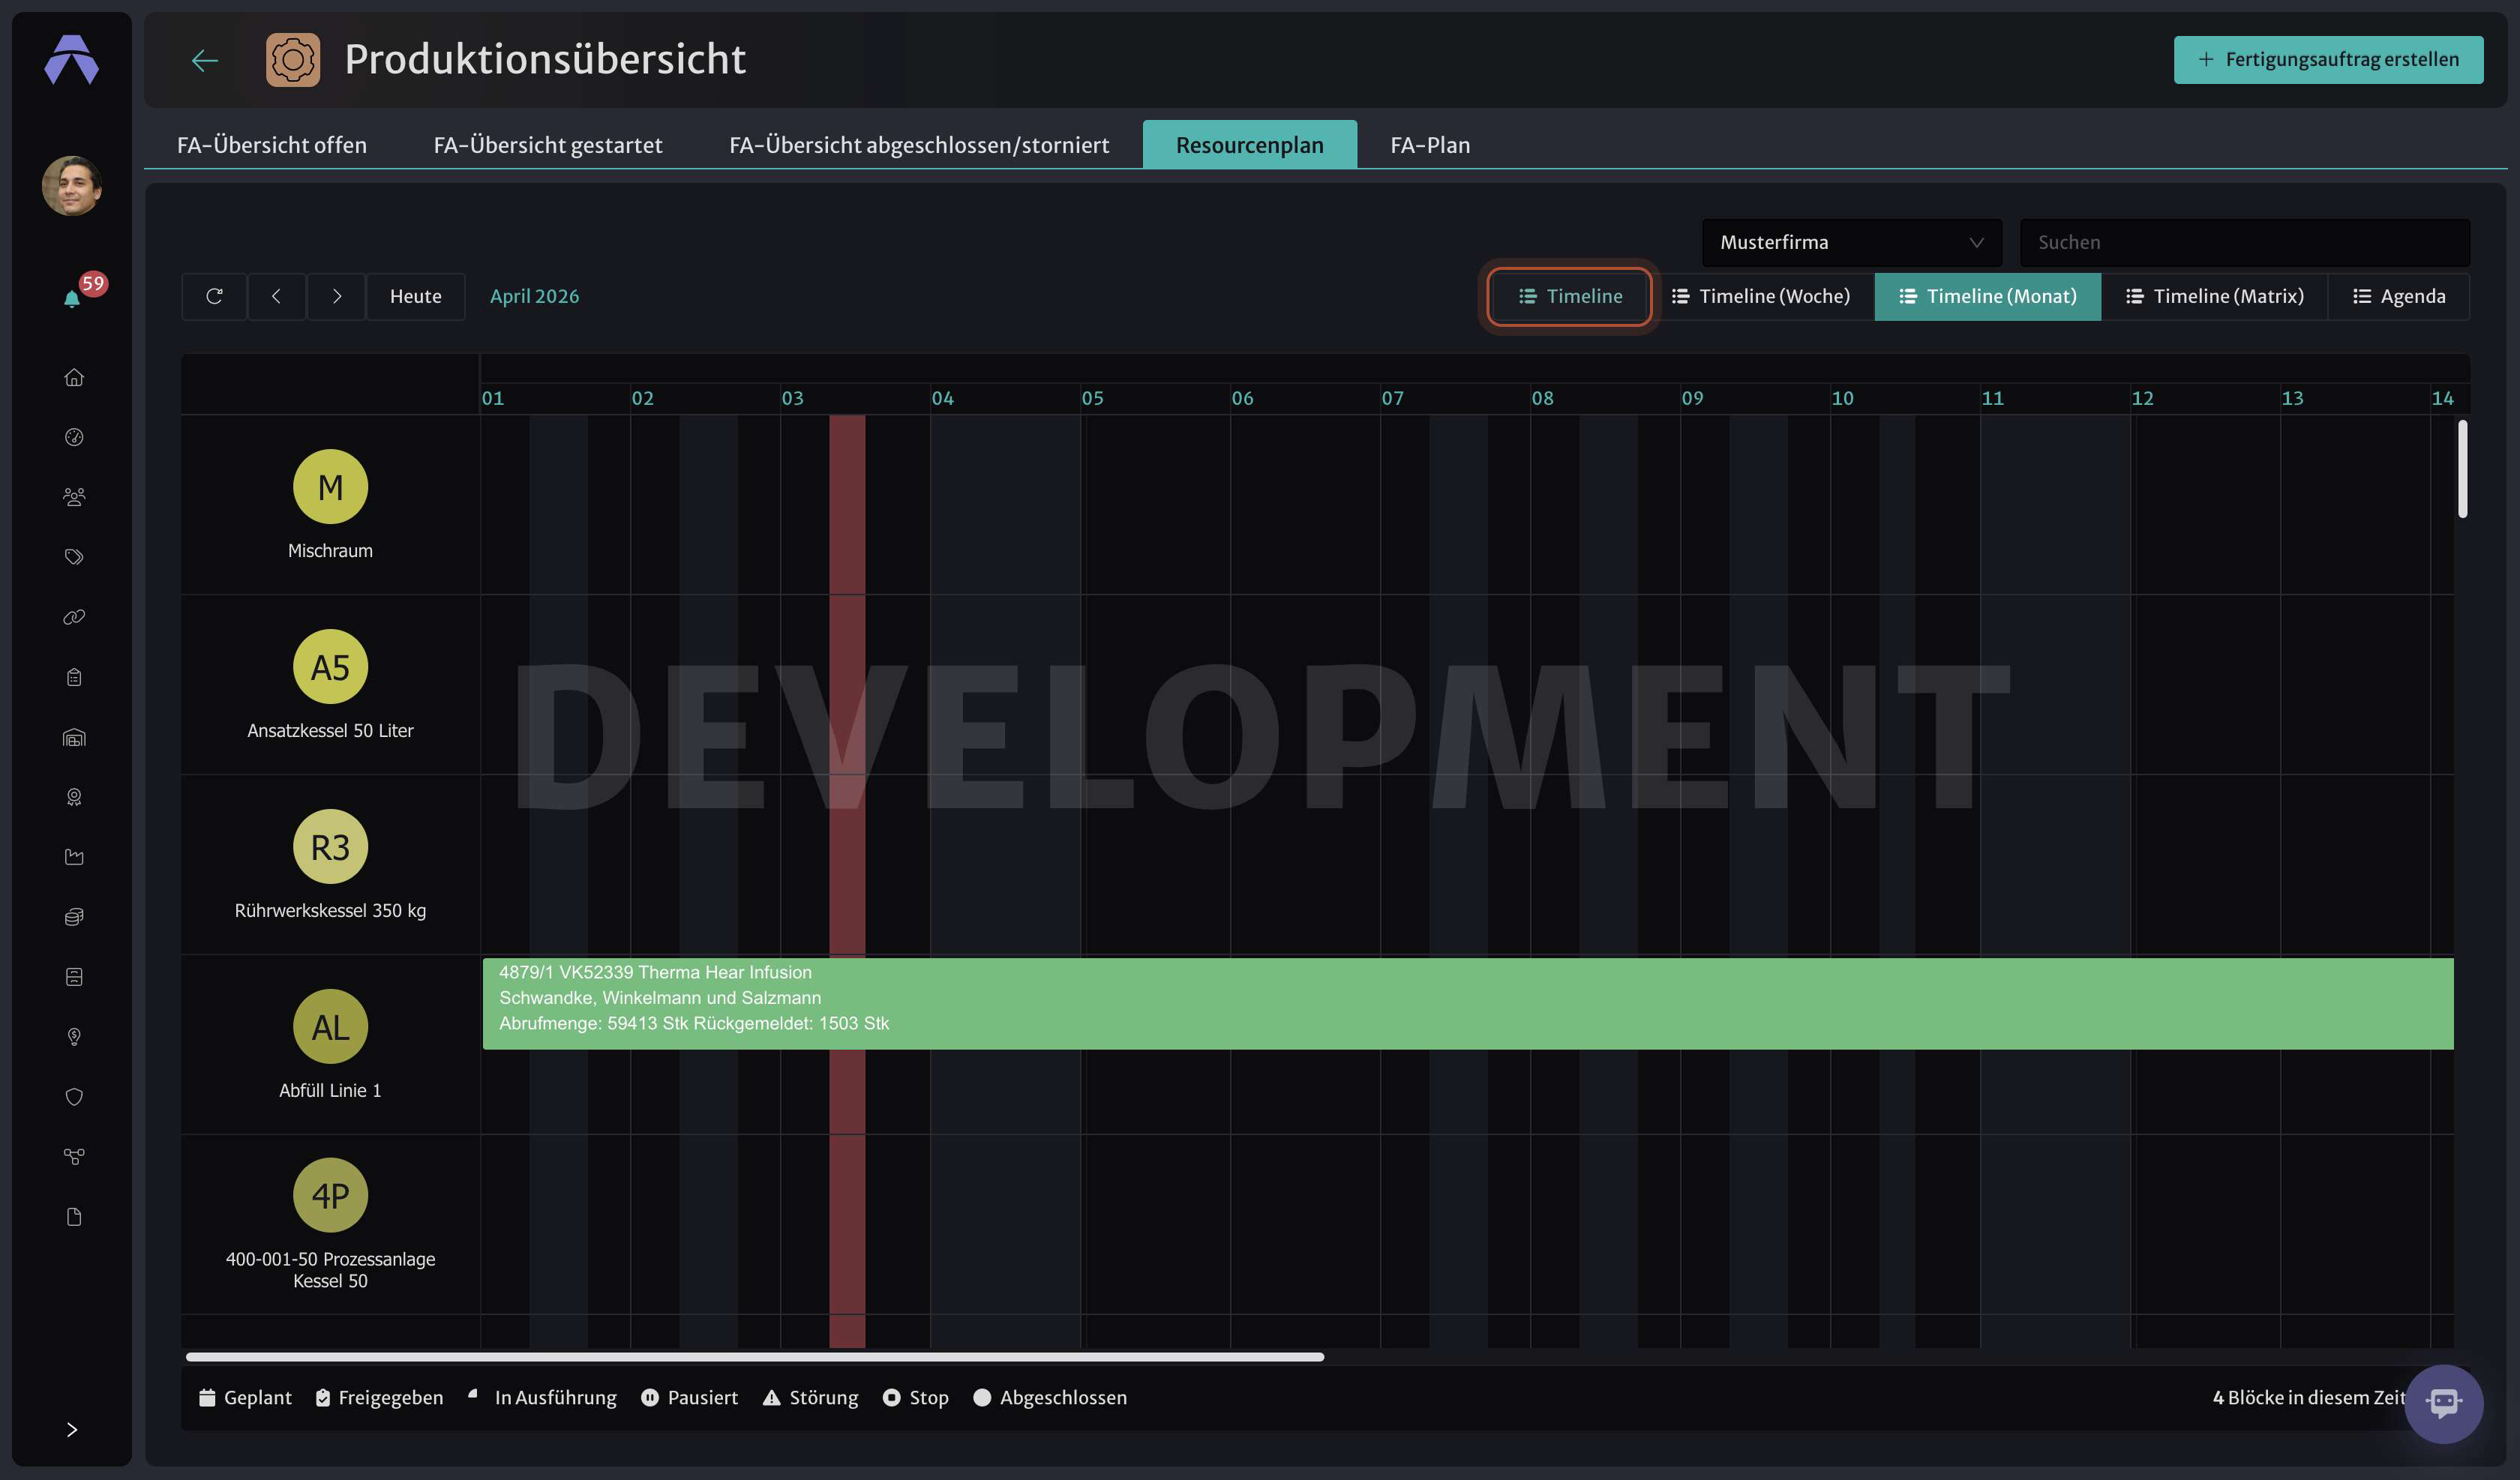Open the tags icon in sidebar
This screenshot has height=1480, width=2520.
point(74,557)
